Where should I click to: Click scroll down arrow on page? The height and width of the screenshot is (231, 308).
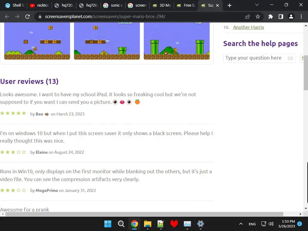pos(306,208)
